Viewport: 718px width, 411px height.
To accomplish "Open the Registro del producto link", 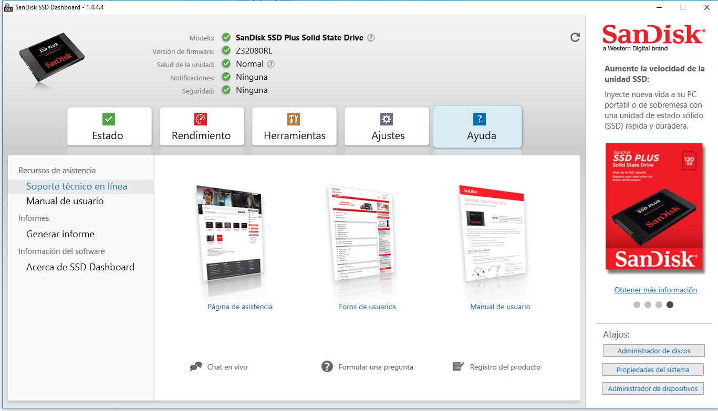I will pyautogui.click(x=505, y=367).
